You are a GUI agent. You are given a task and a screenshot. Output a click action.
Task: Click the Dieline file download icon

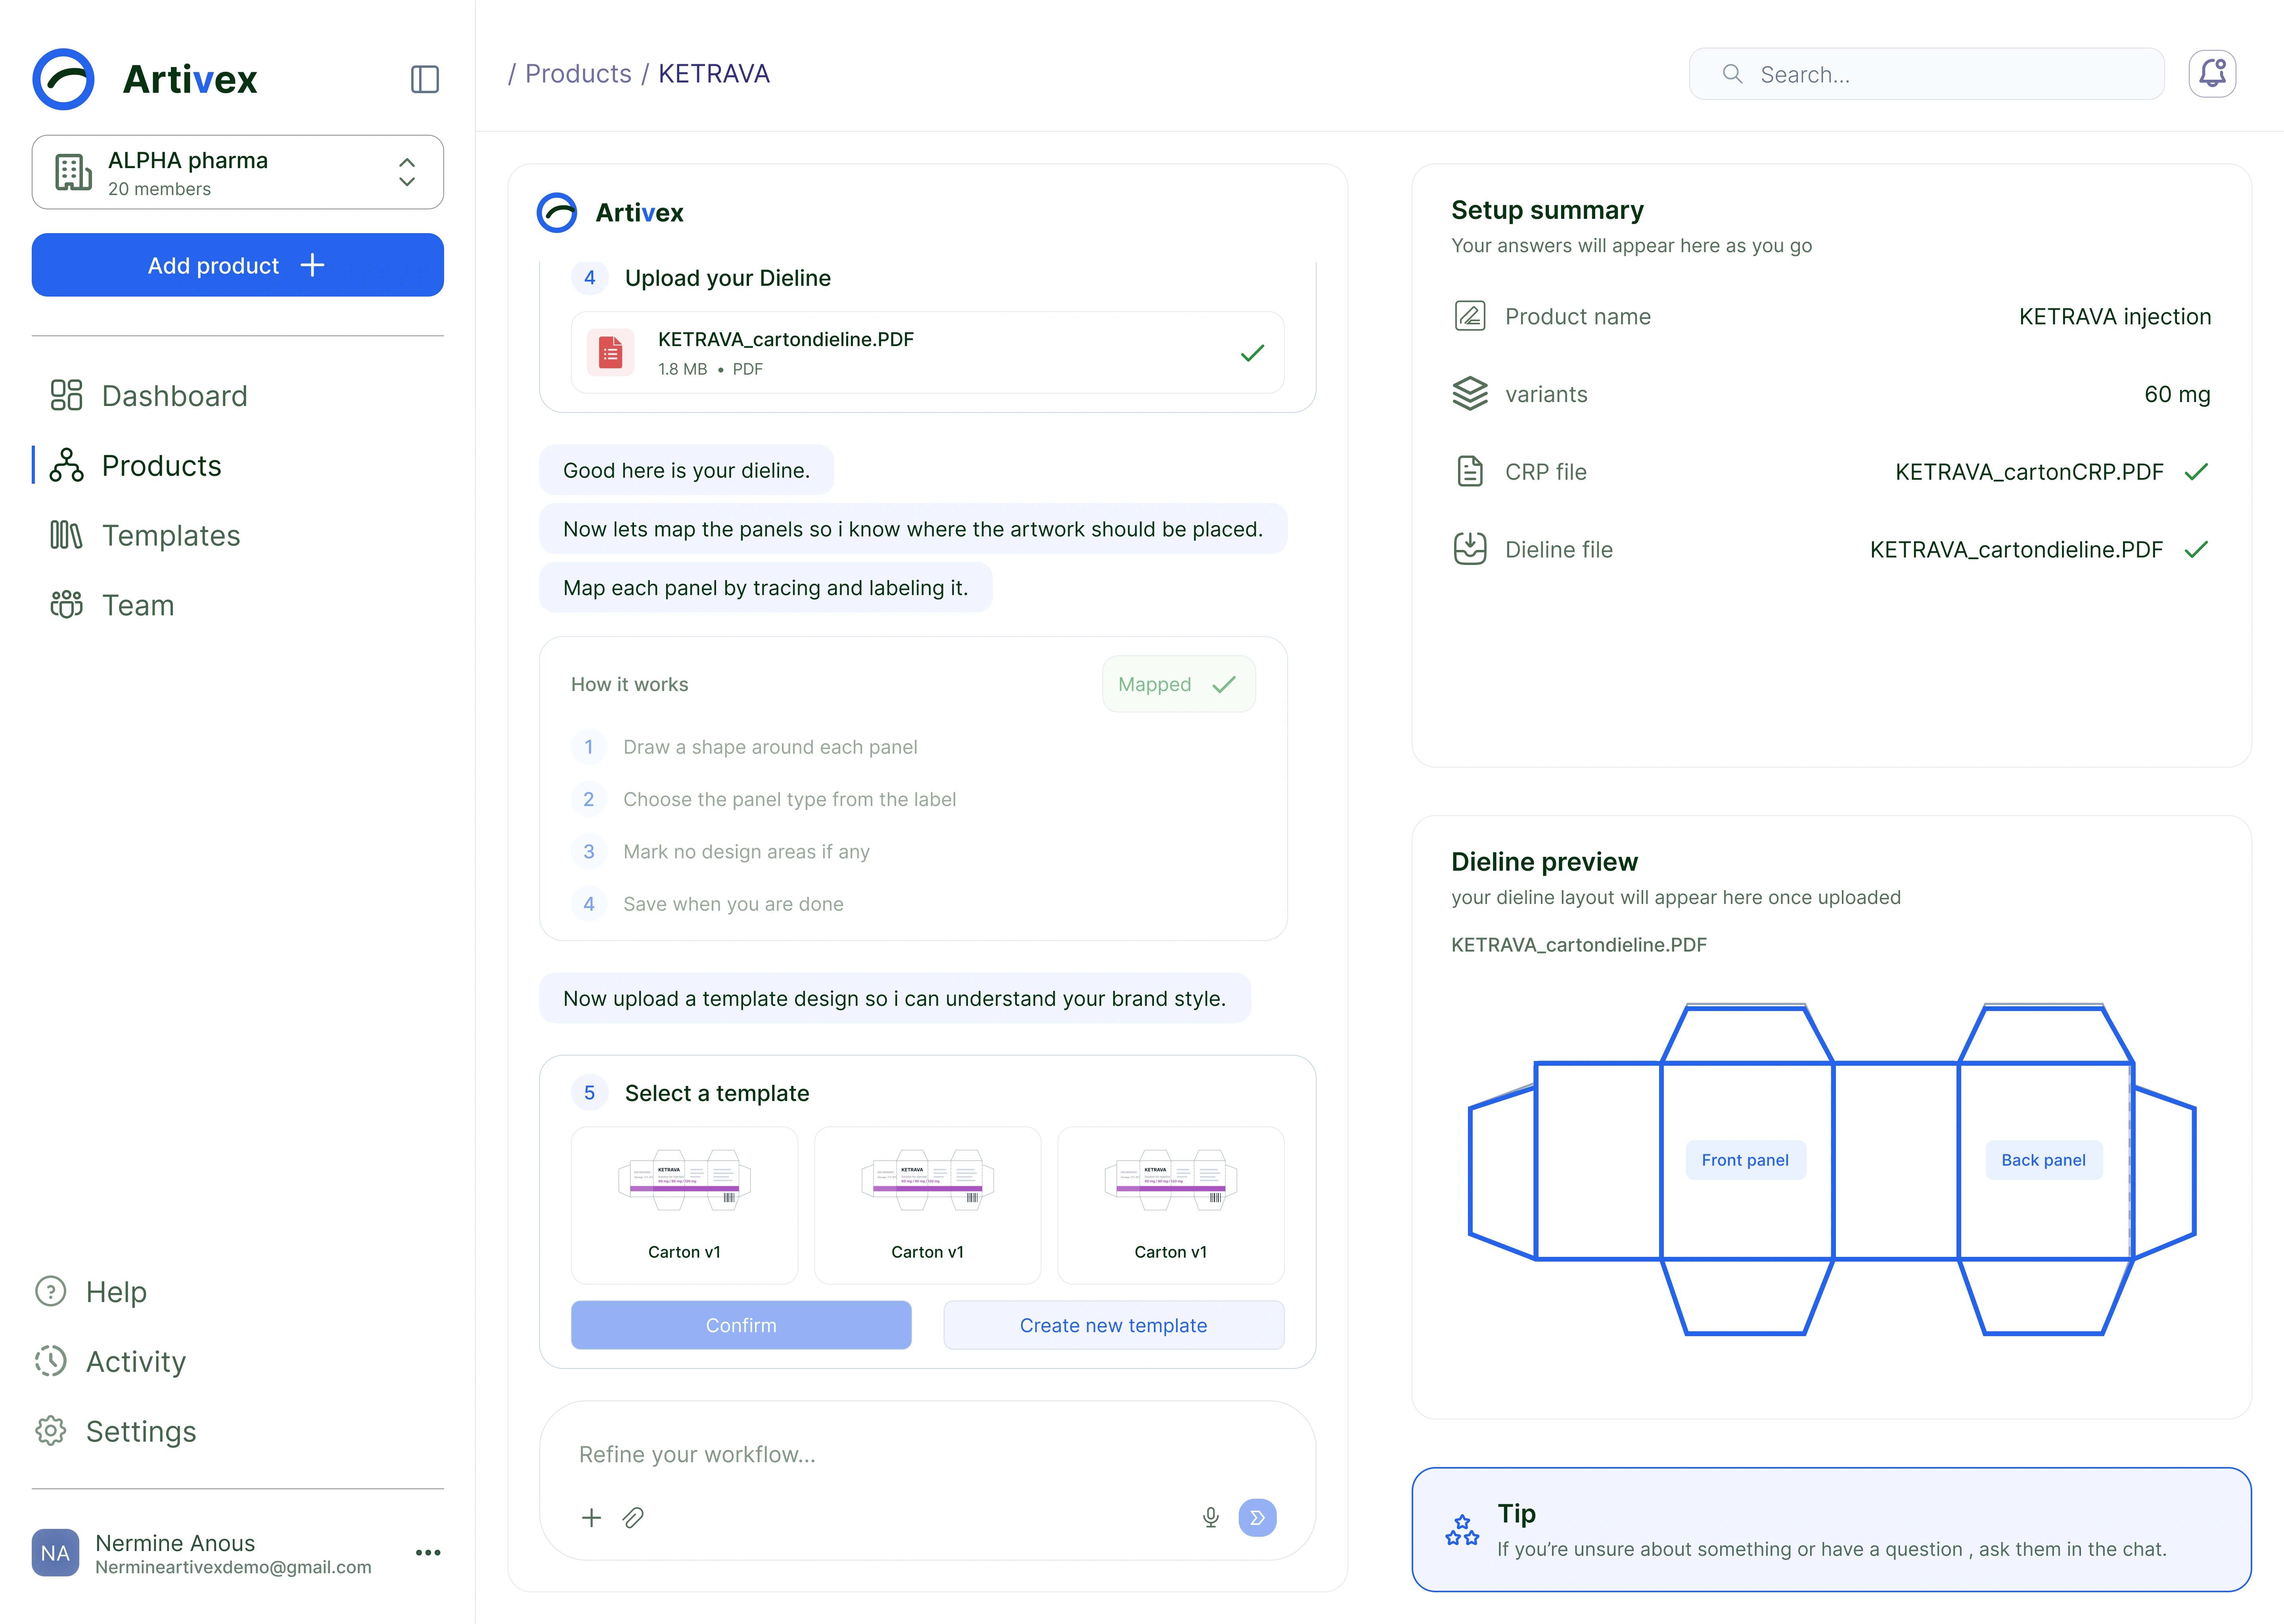click(1469, 549)
